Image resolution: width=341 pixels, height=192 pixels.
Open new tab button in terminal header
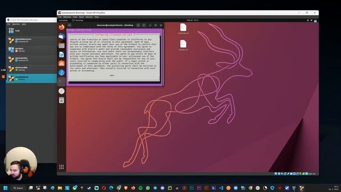[x=69, y=25]
